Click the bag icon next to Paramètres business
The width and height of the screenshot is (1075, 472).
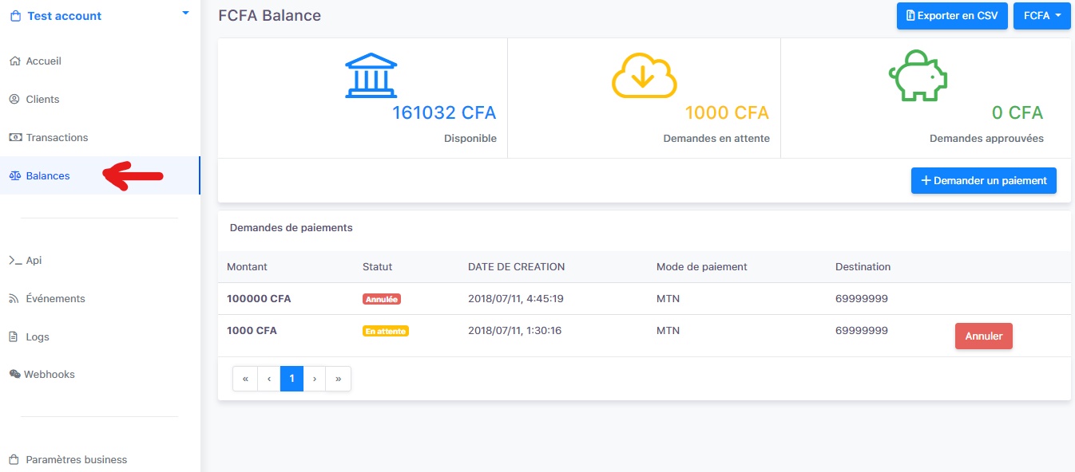click(14, 459)
